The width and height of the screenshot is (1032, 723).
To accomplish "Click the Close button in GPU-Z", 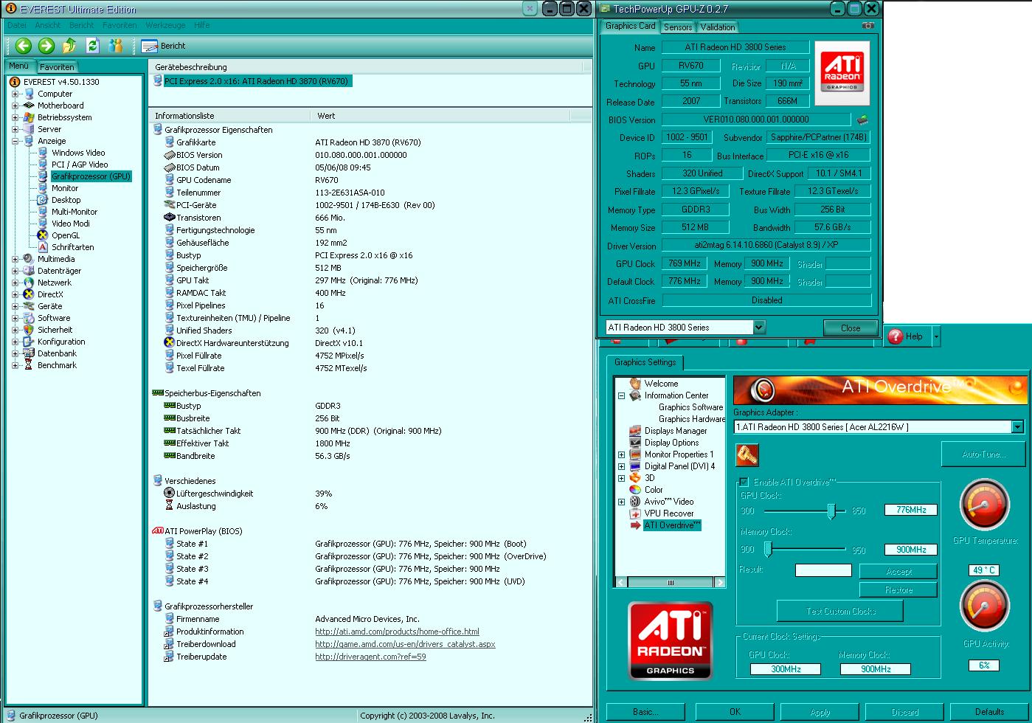I will click(x=851, y=328).
